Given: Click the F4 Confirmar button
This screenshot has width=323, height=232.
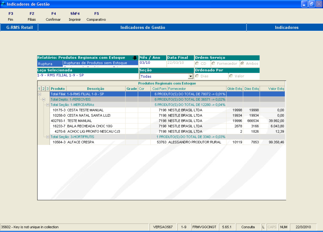Looking at the screenshot, I should [x=53, y=16].
